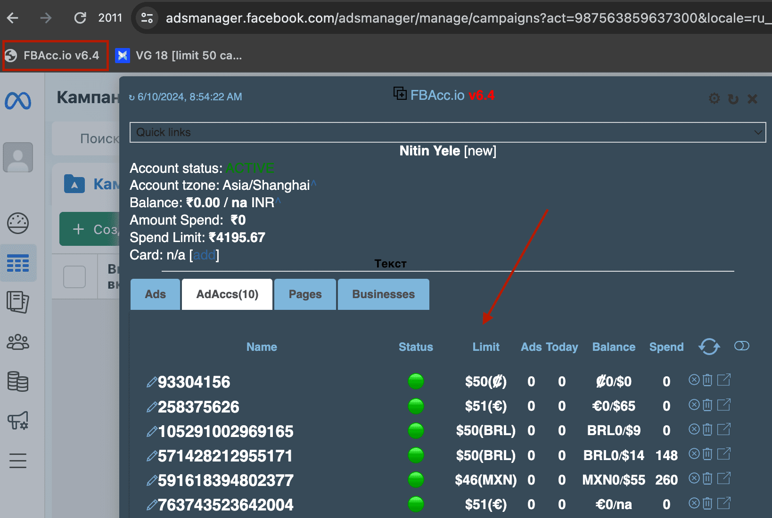Image resolution: width=772 pixels, height=518 pixels.
Task: Click the caret next to INR balance
Action: coord(278,201)
